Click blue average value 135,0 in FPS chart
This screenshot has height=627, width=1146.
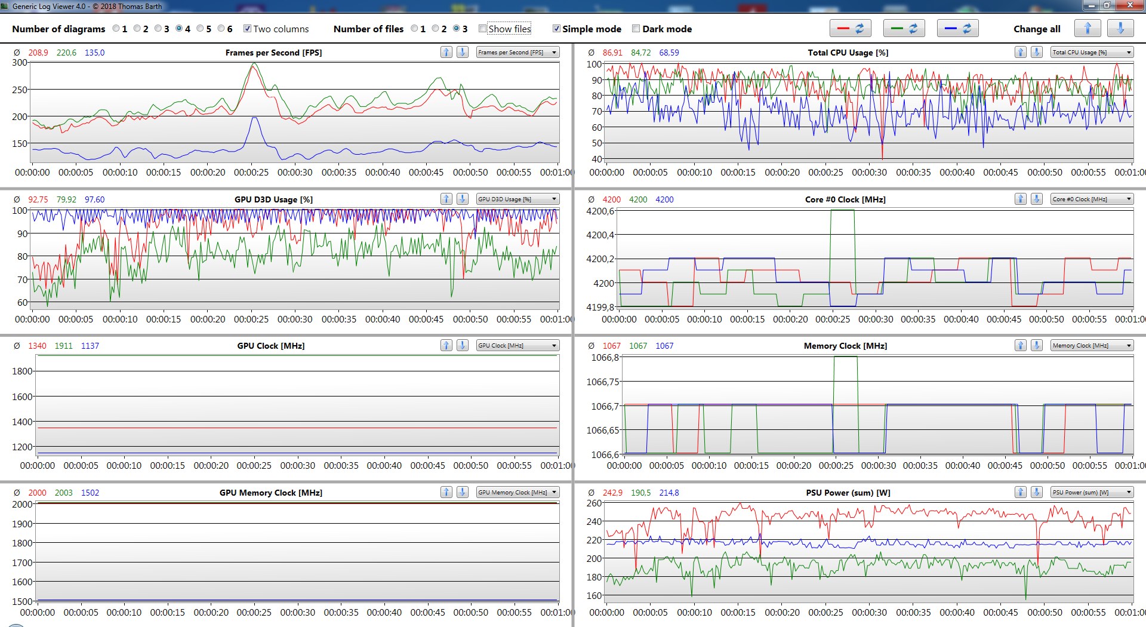(94, 53)
